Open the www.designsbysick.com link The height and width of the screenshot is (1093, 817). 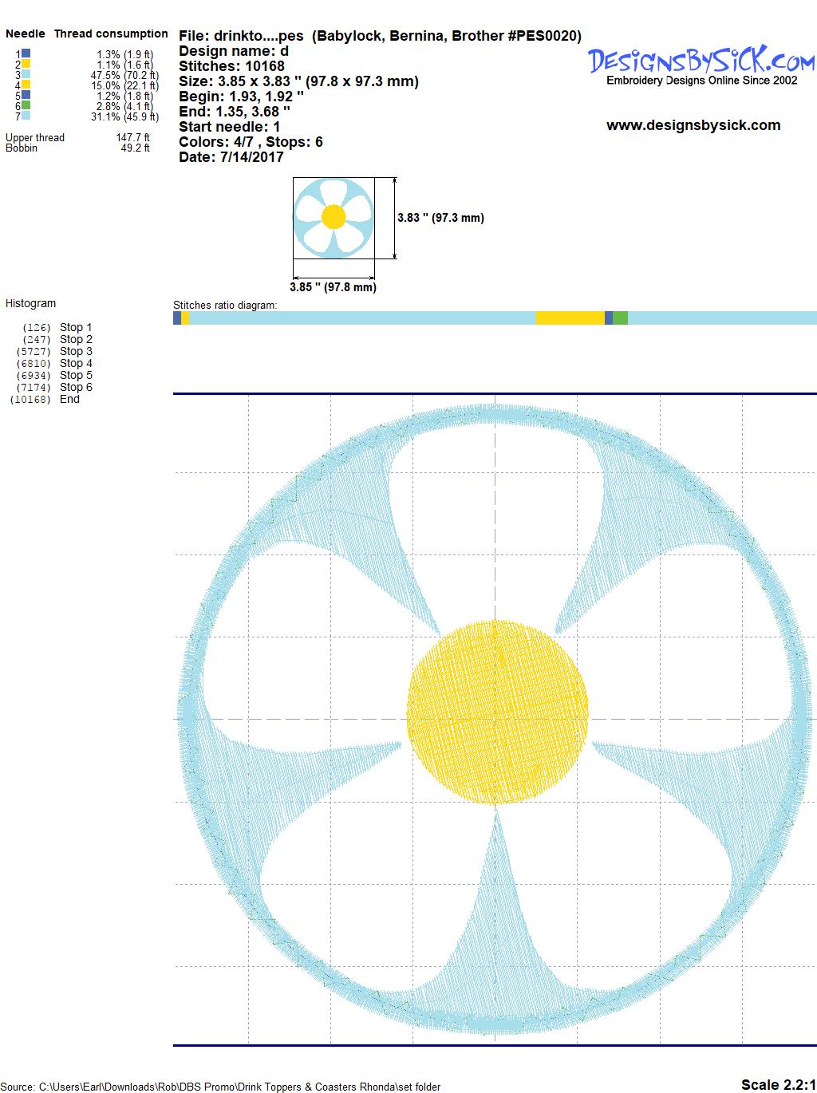pos(693,125)
